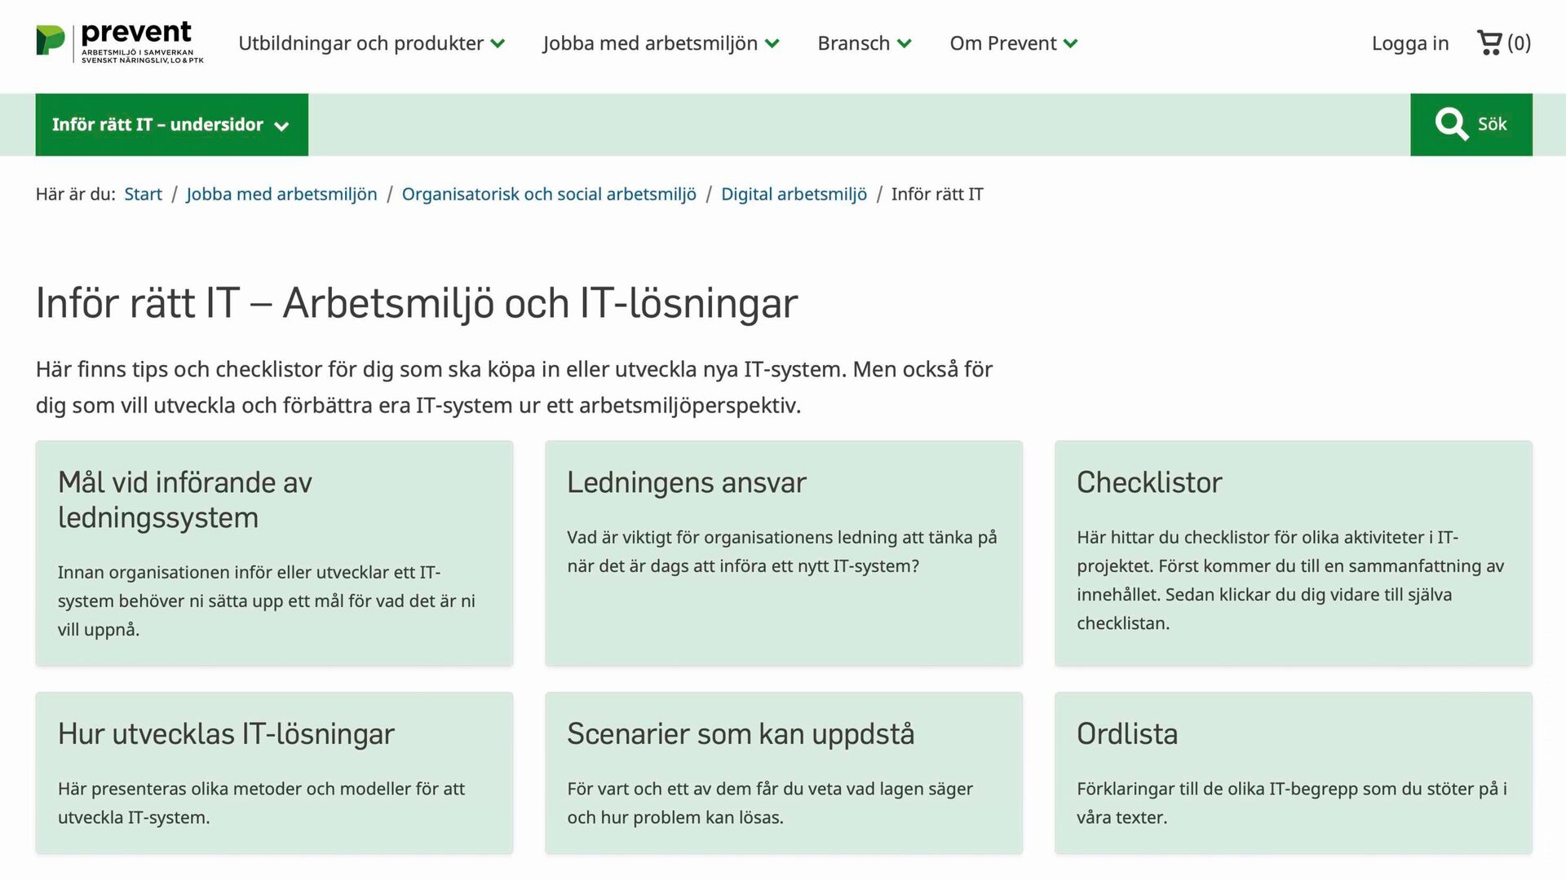Open the shopping cart icon

coord(1489,42)
